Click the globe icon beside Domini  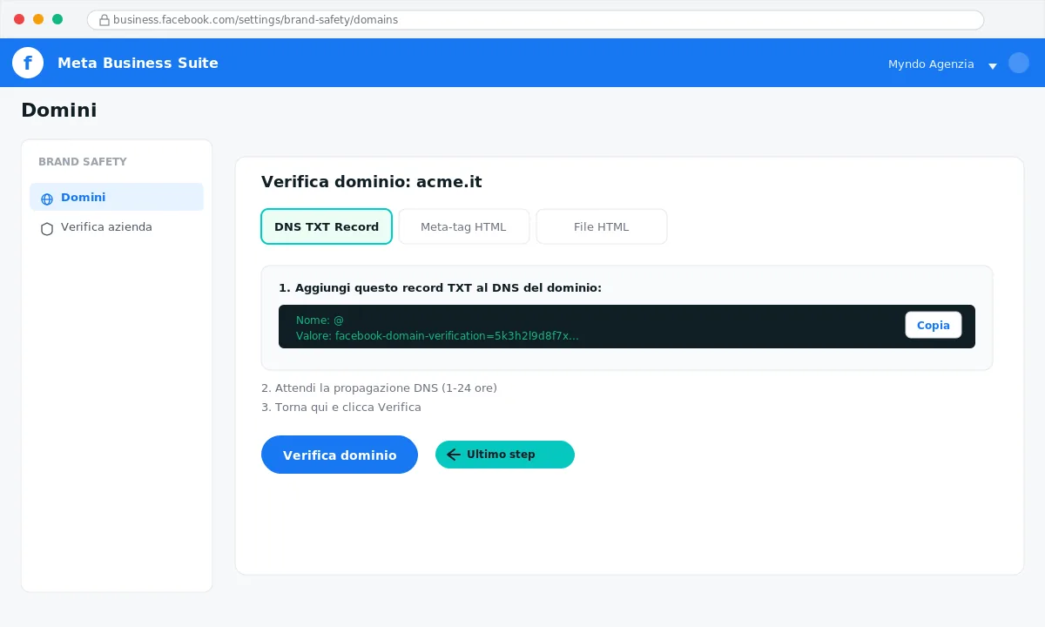pyautogui.click(x=47, y=199)
